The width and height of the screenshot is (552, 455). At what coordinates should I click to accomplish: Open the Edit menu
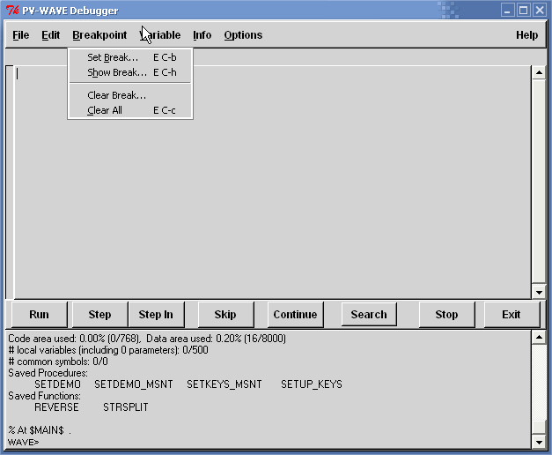point(51,35)
